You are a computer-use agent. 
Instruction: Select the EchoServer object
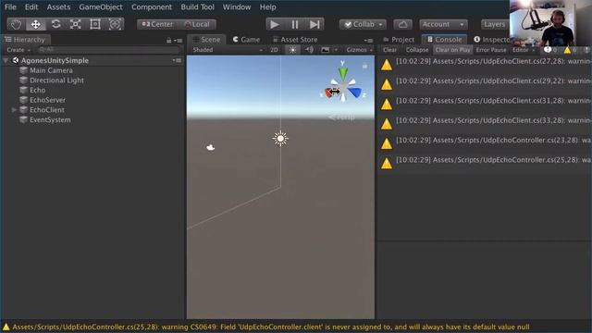[47, 100]
